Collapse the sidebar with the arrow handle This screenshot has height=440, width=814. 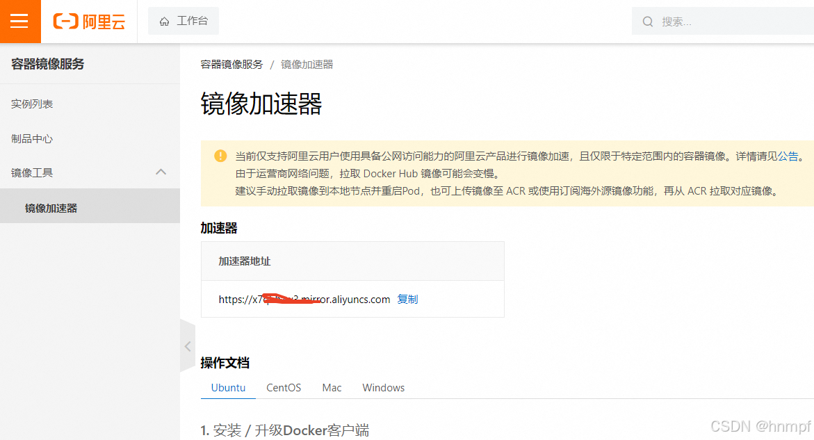tap(188, 346)
